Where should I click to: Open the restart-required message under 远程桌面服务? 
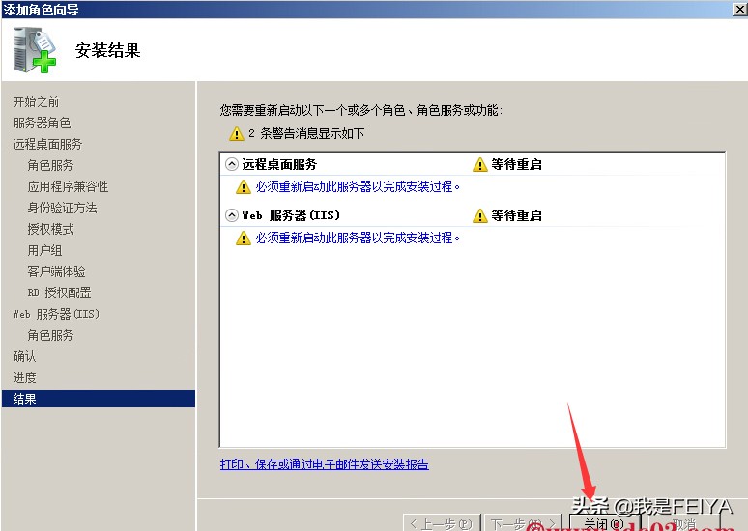[x=358, y=186]
